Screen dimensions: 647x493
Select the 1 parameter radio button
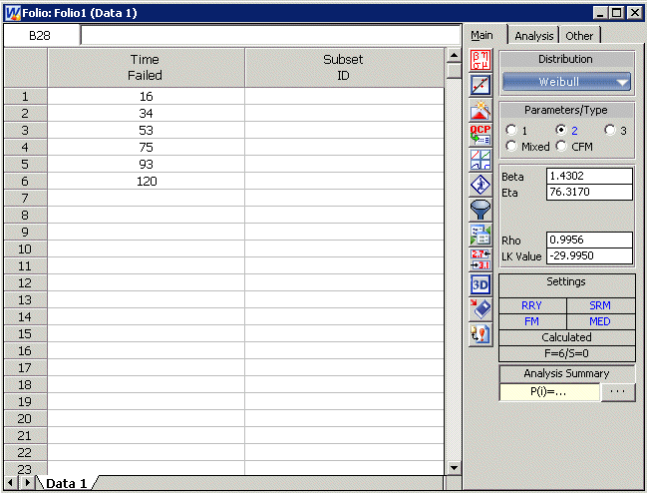coord(511,130)
